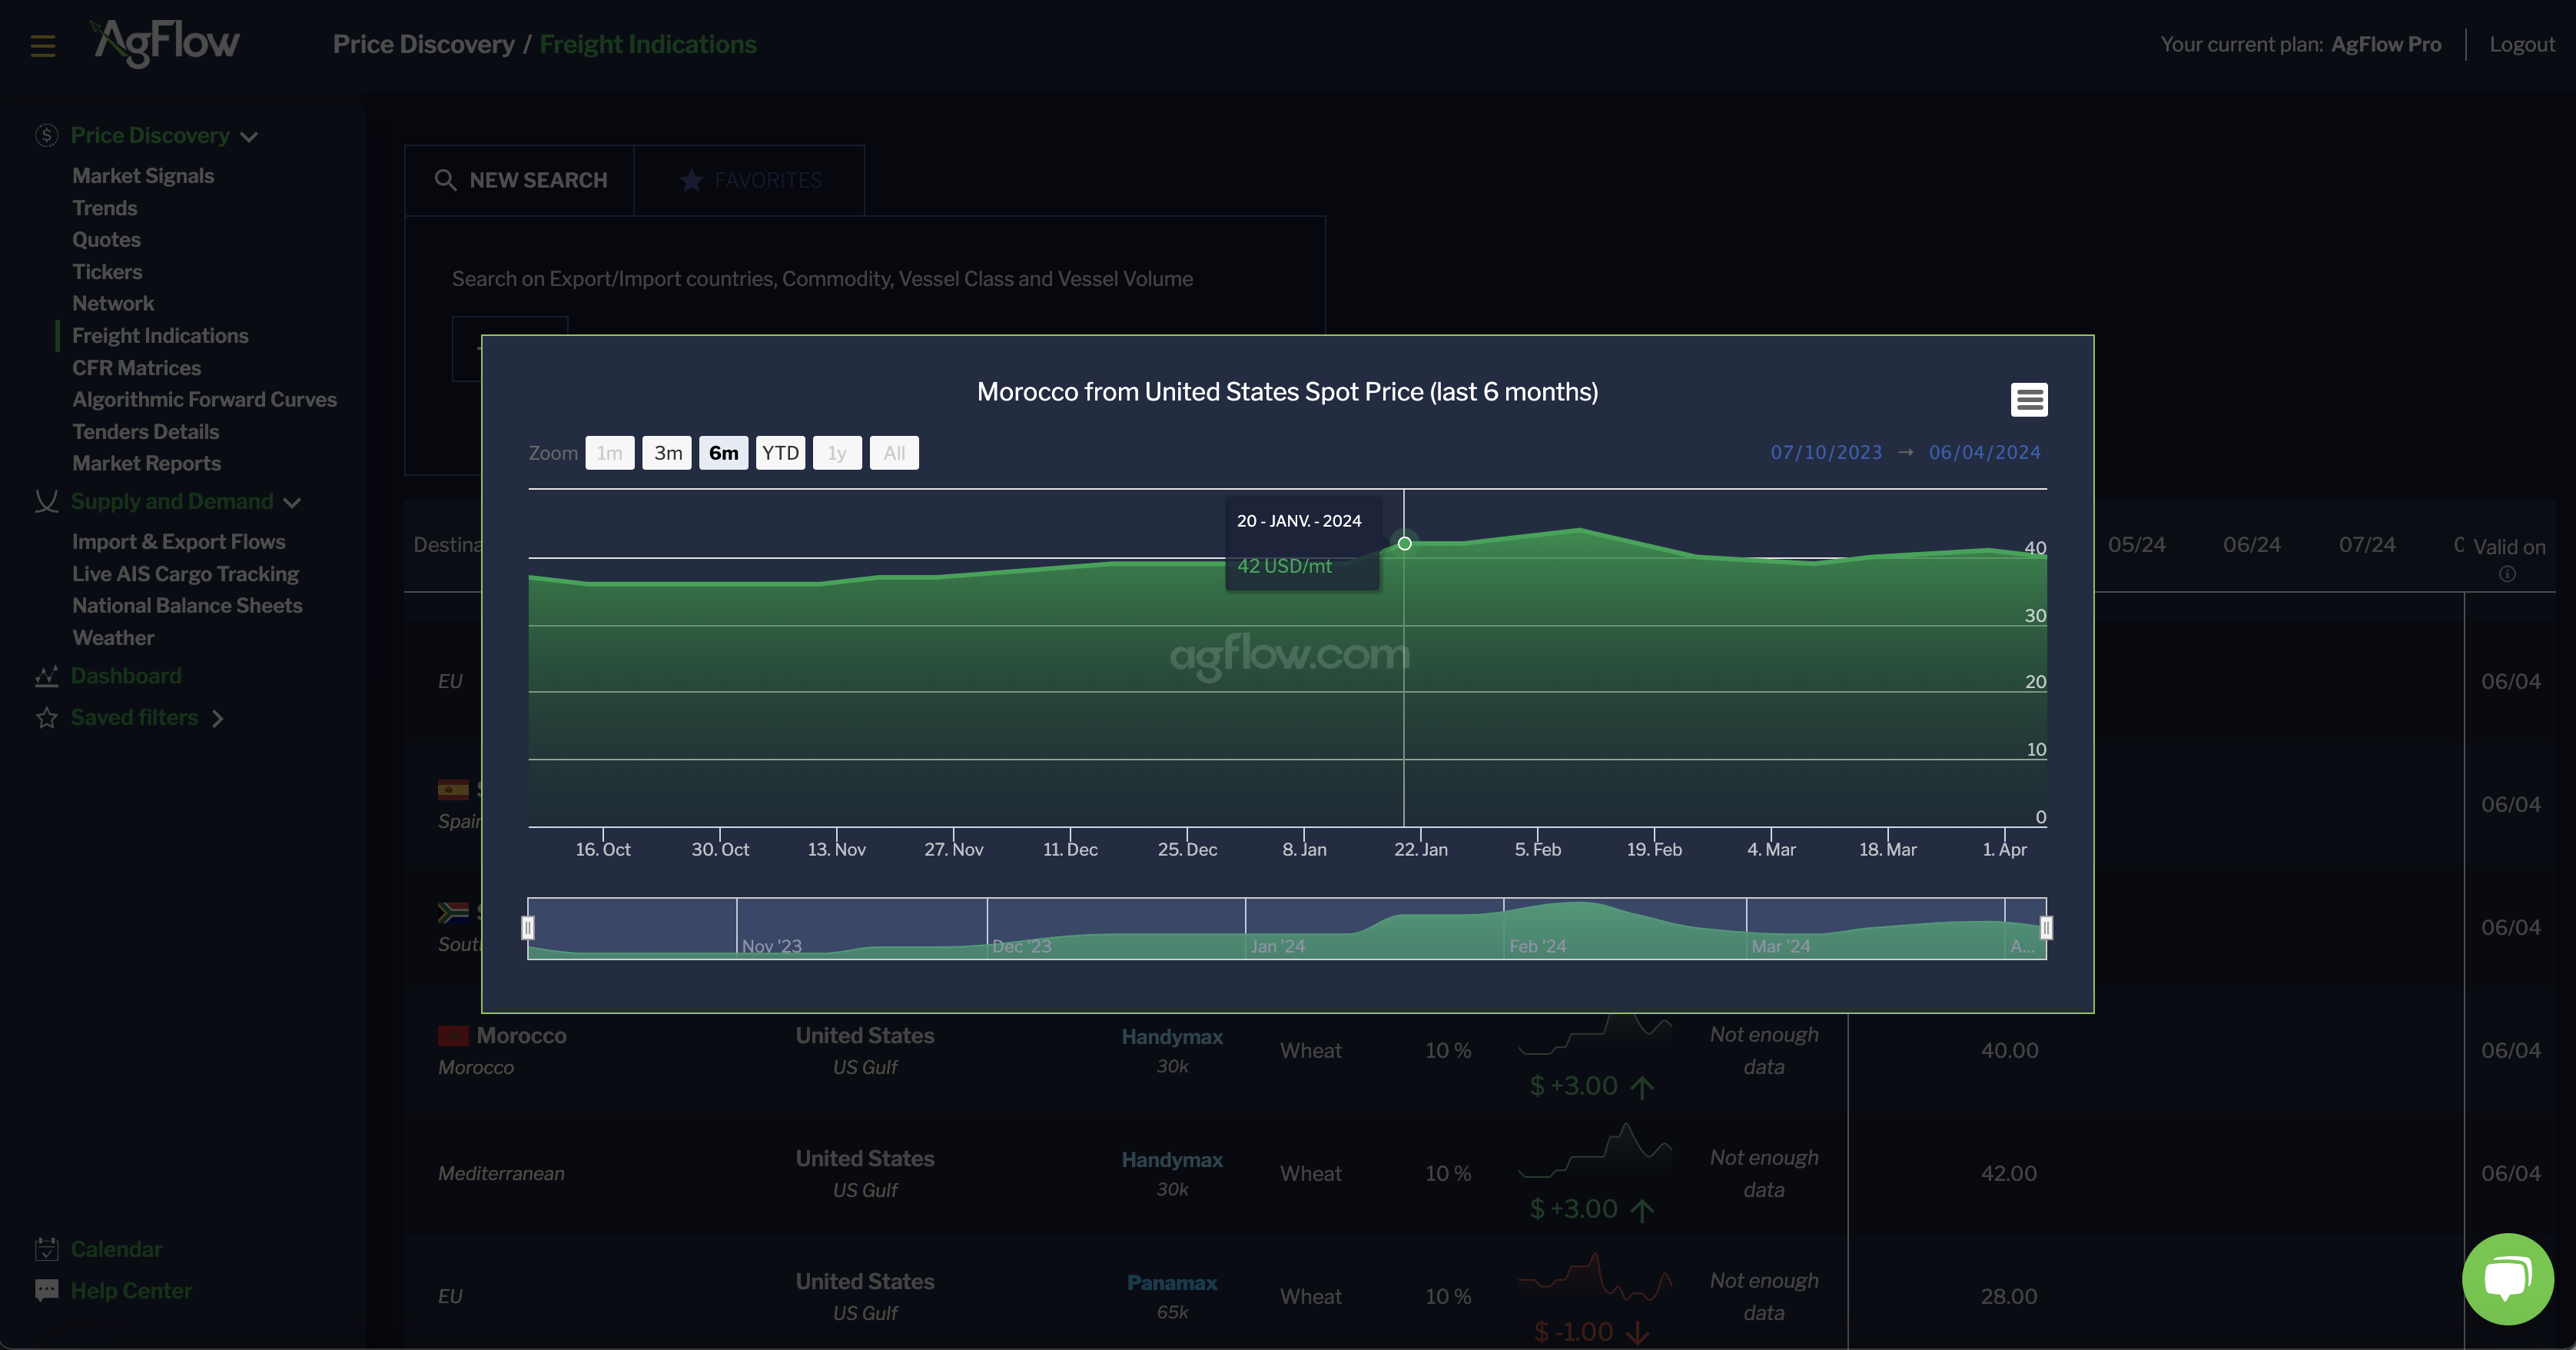This screenshot has width=2576, height=1350.
Task: Open the Dashboard link
Action: [126, 677]
